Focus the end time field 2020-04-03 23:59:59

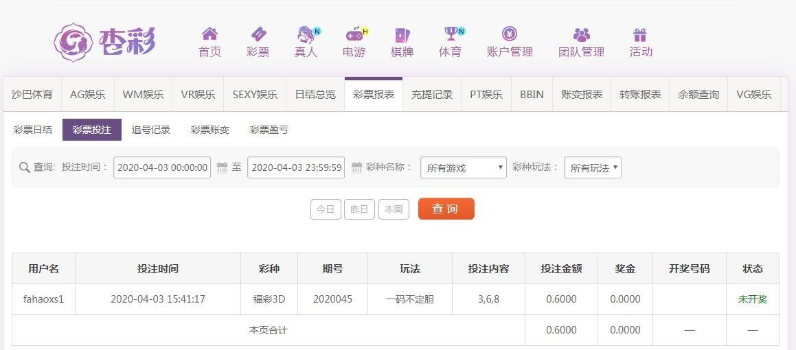click(x=296, y=167)
